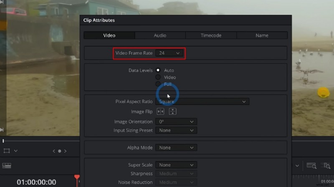This screenshot has width=334, height=187.
Task: Click the timeline playhead marker
Action: tap(77, 177)
